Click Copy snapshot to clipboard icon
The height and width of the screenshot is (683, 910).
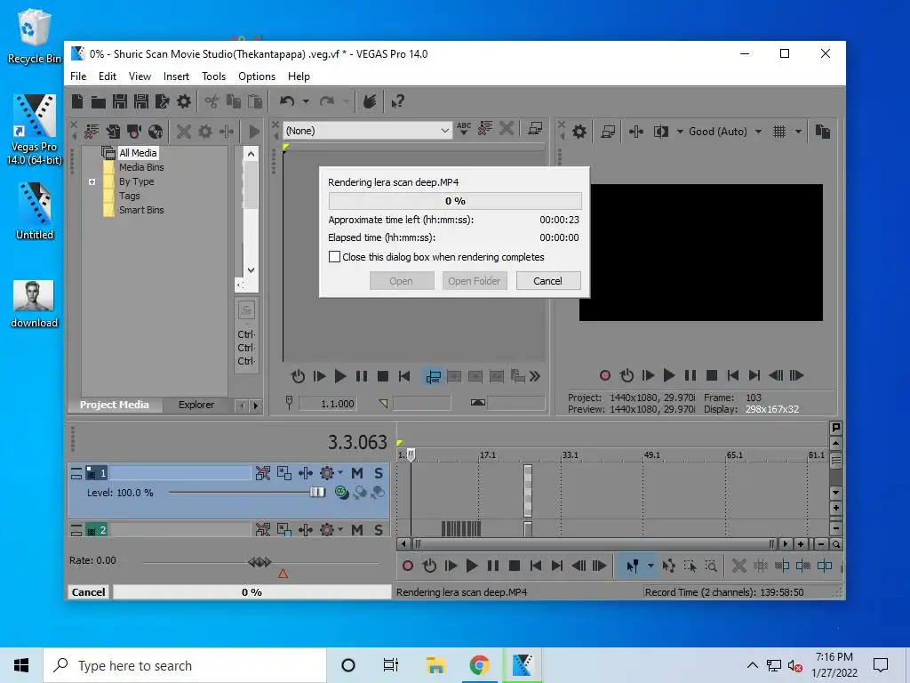click(822, 132)
